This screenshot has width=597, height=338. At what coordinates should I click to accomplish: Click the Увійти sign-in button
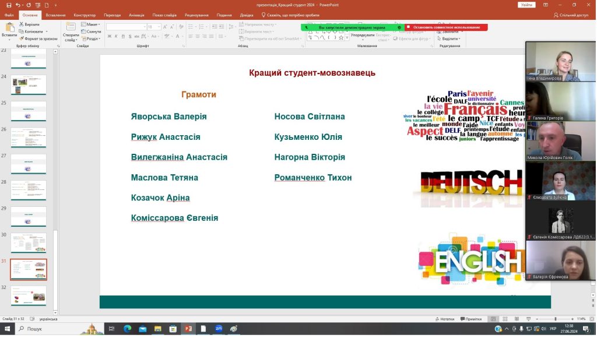coord(526,5)
